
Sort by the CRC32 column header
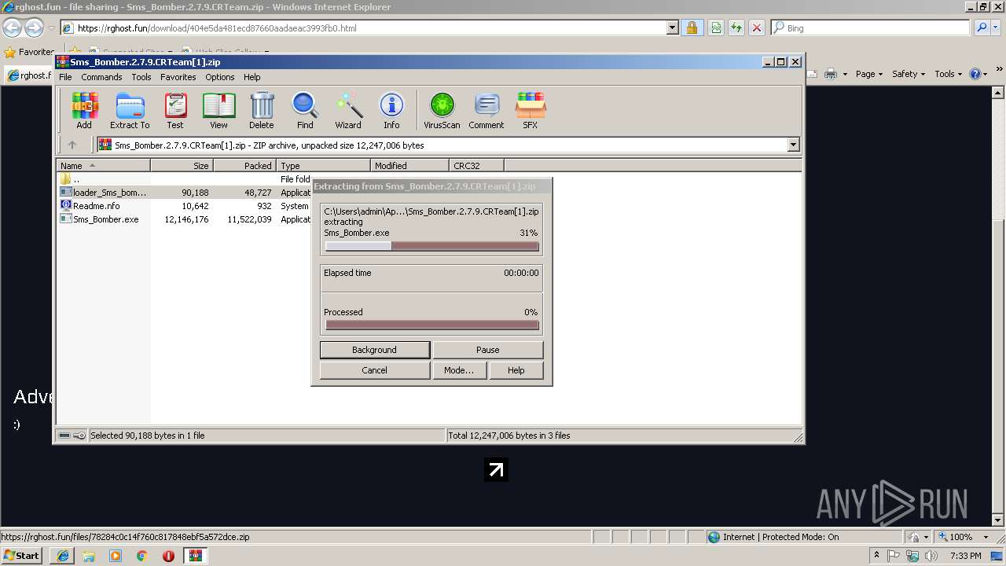(x=476, y=166)
